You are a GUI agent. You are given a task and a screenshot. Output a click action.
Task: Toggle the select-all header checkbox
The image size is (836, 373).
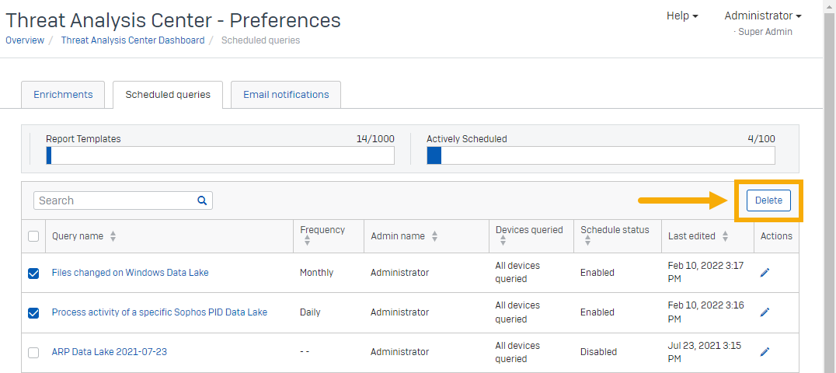[33, 236]
